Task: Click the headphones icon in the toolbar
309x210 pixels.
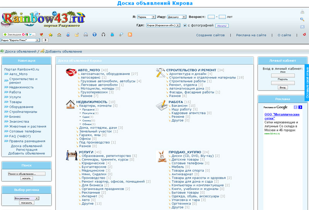Action: pyautogui.click(x=104, y=35)
